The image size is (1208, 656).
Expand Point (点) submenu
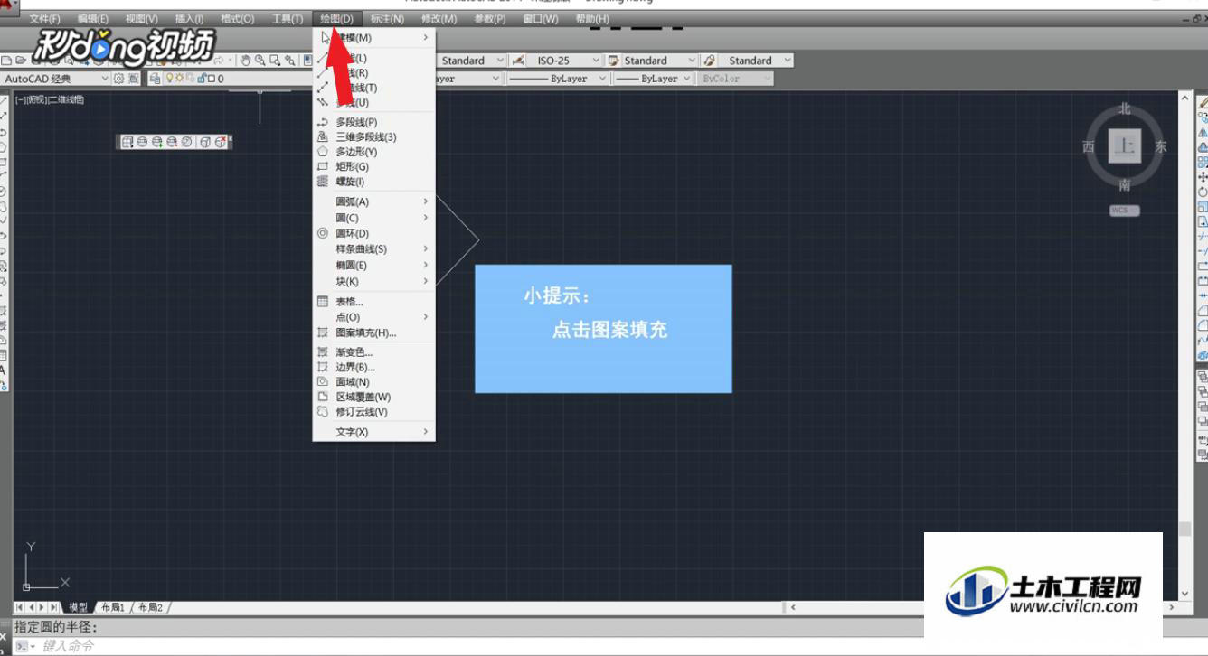[x=373, y=317]
